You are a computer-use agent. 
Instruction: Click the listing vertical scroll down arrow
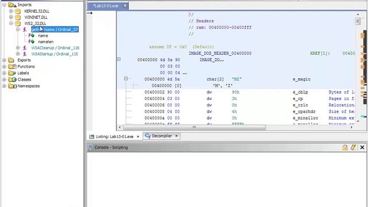coord(358,121)
